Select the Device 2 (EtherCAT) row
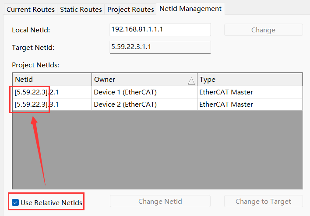 tap(157, 104)
